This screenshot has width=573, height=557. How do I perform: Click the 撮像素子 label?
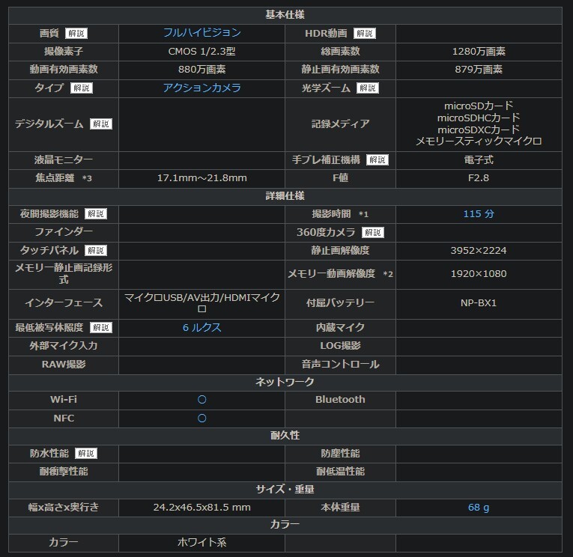[x=64, y=51]
